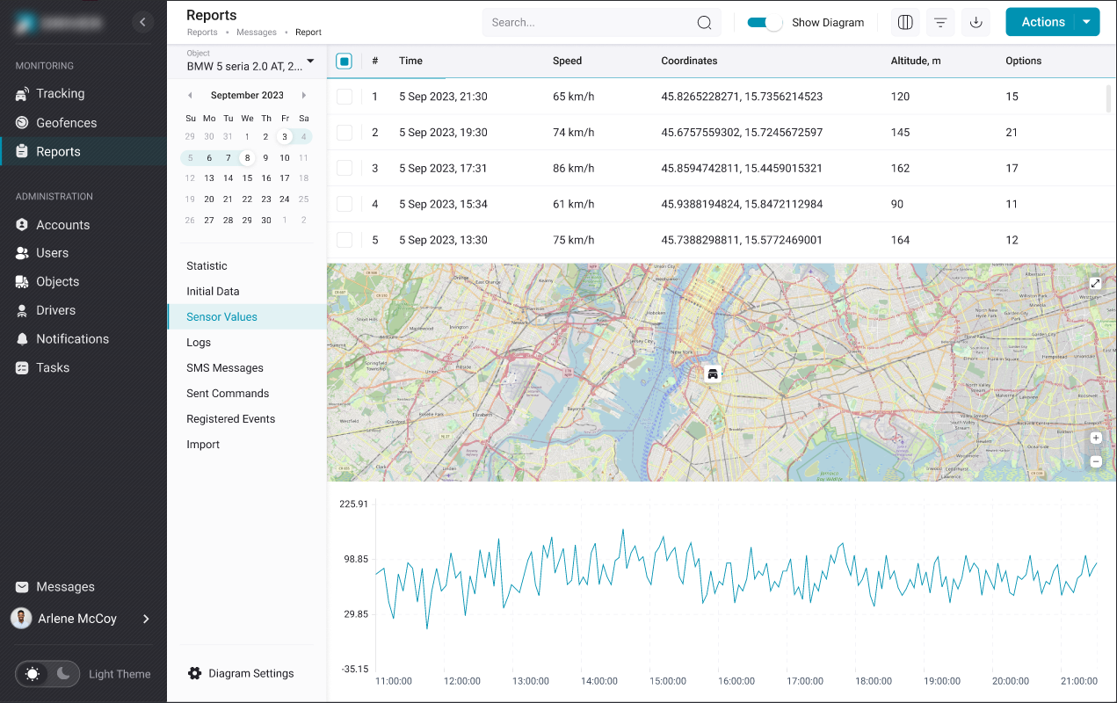The image size is (1117, 703).
Task: Expand Arlene McCoy user menu
Action: [x=146, y=619]
